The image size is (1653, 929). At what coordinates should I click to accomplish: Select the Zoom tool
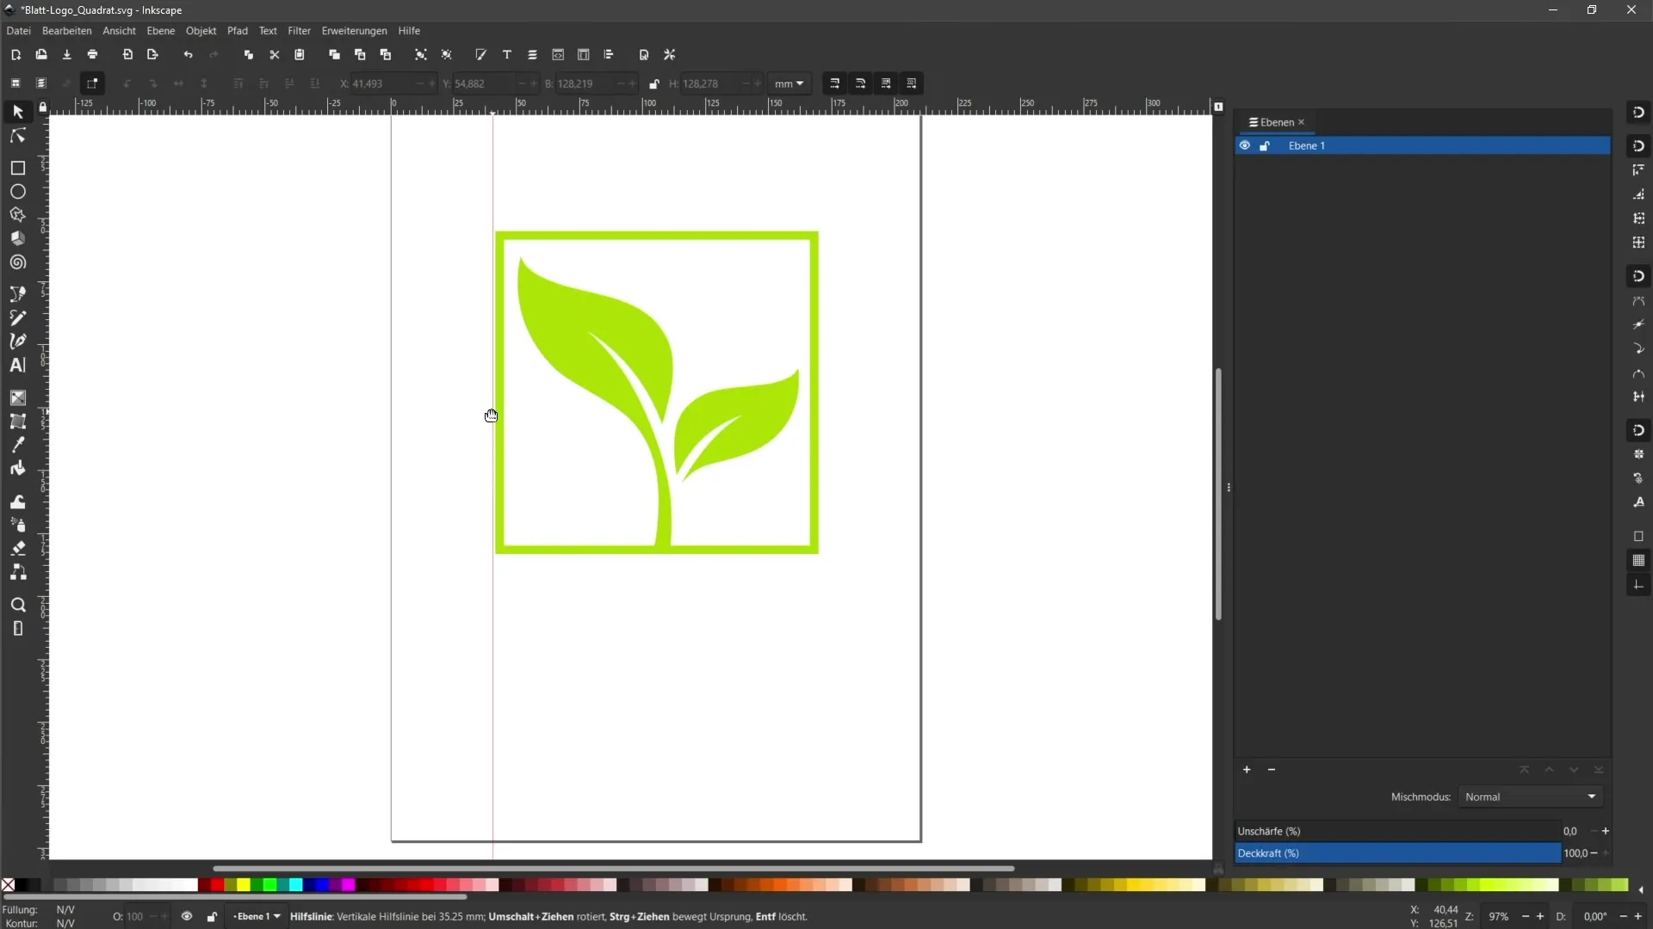tap(17, 605)
